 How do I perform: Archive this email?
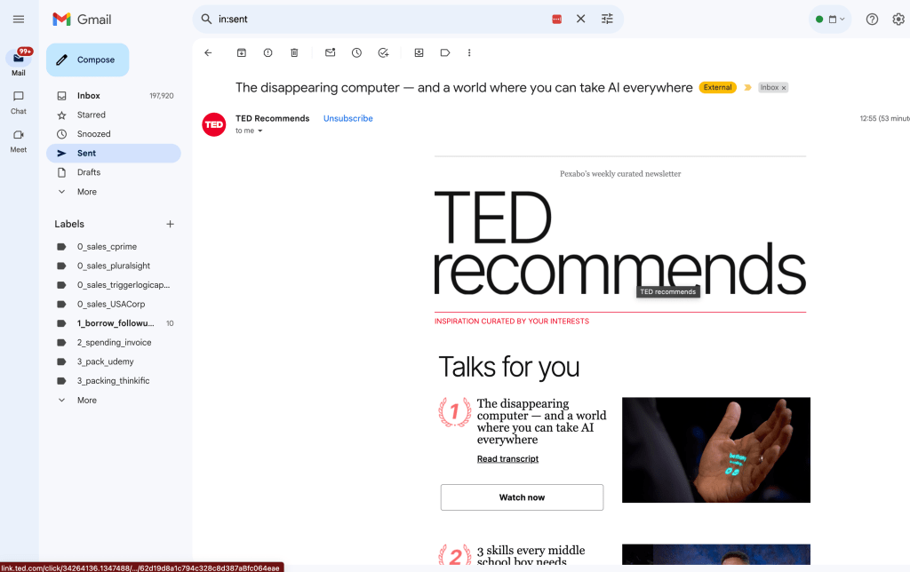pyautogui.click(x=242, y=52)
